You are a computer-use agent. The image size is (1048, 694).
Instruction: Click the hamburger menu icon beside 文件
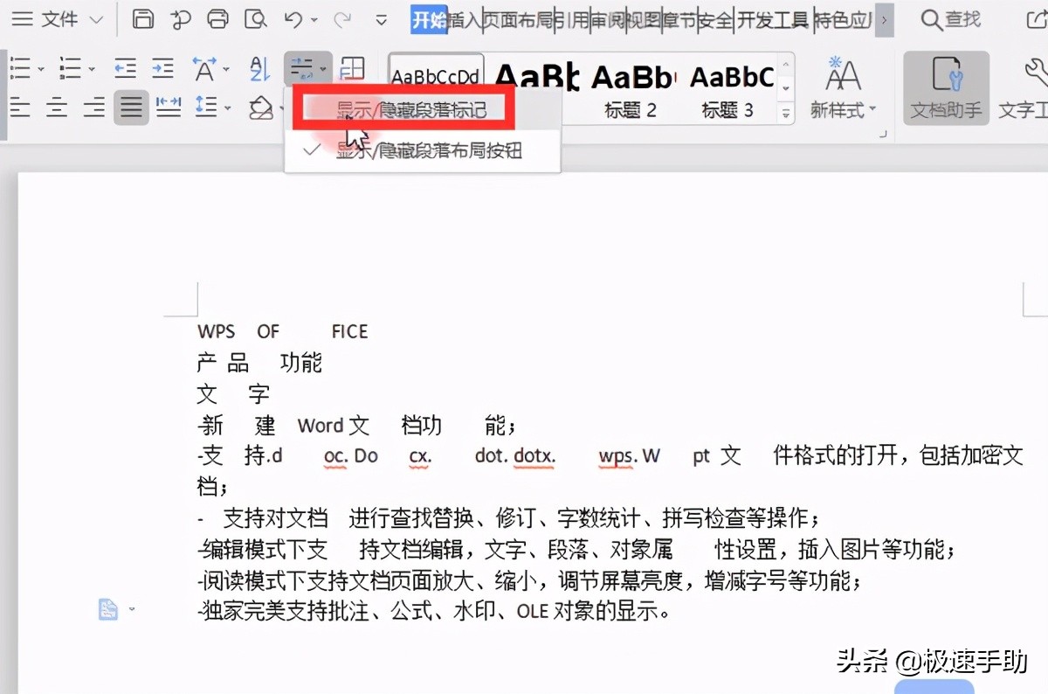pyautogui.click(x=22, y=18)
